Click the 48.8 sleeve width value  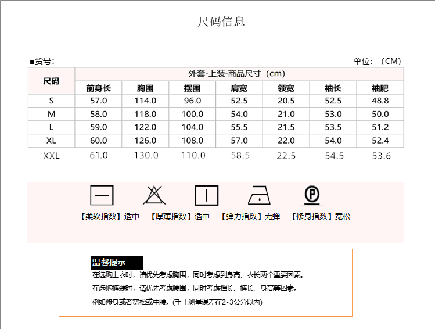coord(380,101)
